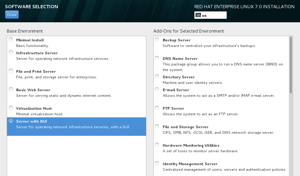The height and width of the screenshot is (176, 300).
Task: Click the 'Basic functionality.' description
Action: pos(33,46)
